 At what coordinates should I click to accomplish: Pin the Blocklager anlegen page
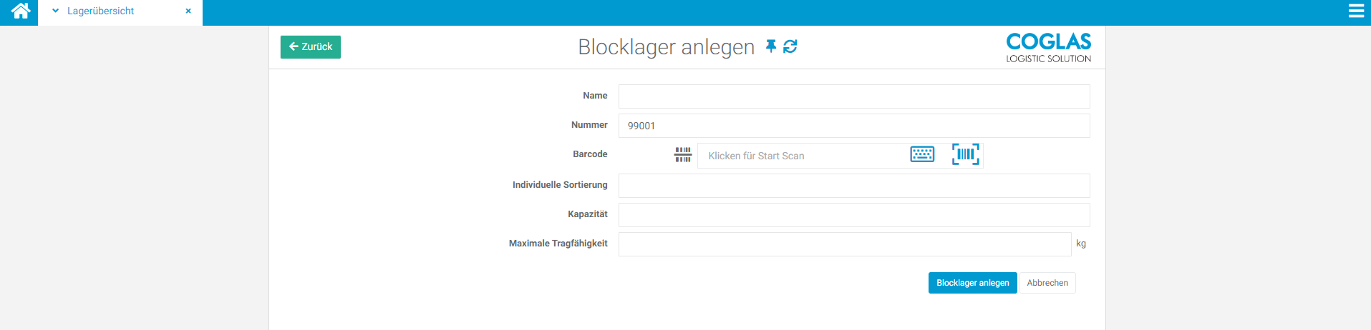[x=770, y=46]
